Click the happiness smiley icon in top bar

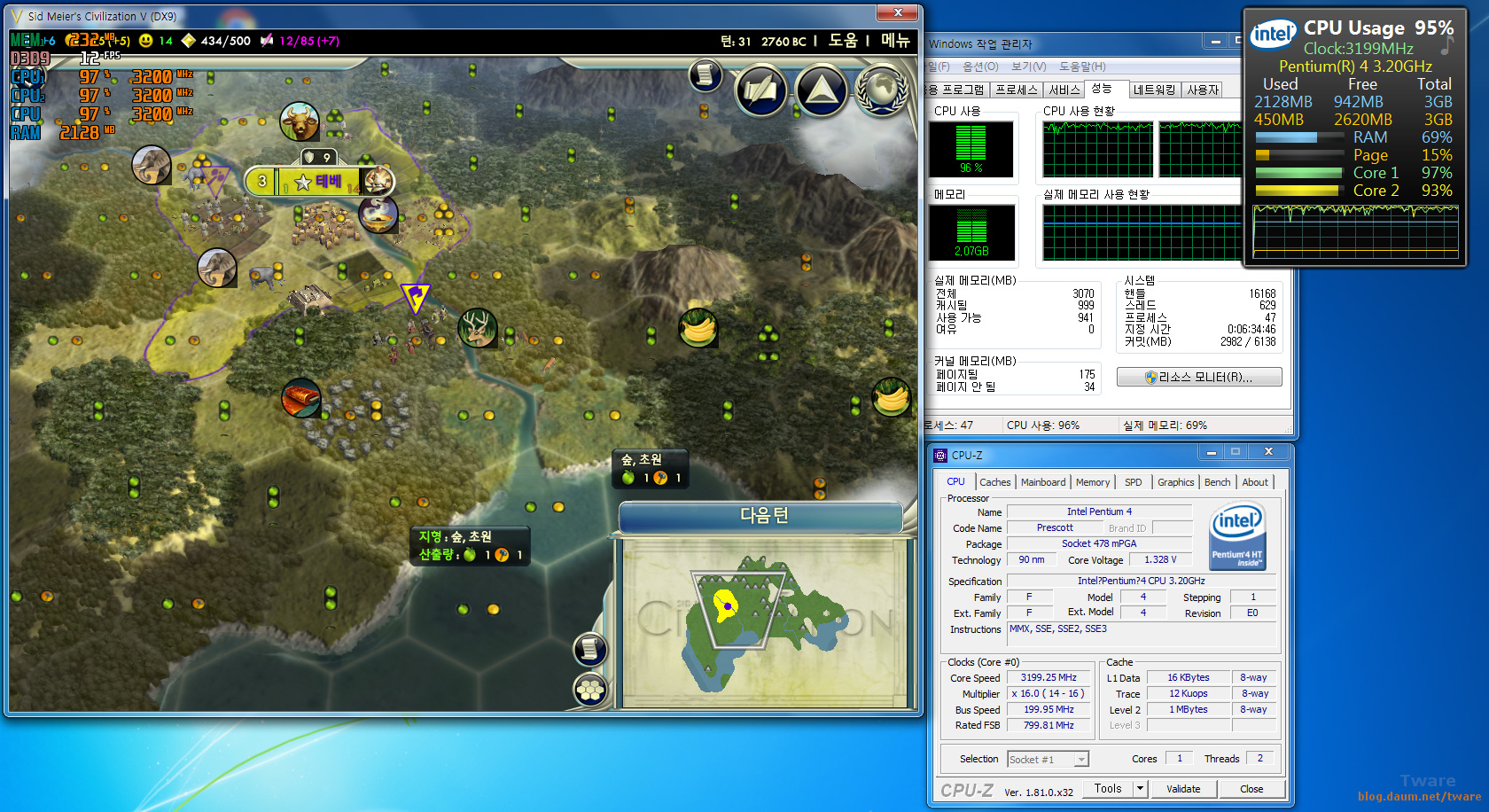point(146,40)
